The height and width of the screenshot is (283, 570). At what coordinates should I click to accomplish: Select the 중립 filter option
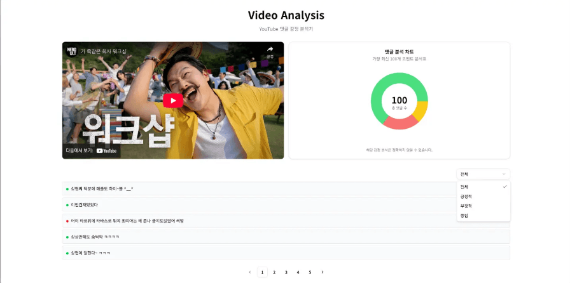point(483,216)
